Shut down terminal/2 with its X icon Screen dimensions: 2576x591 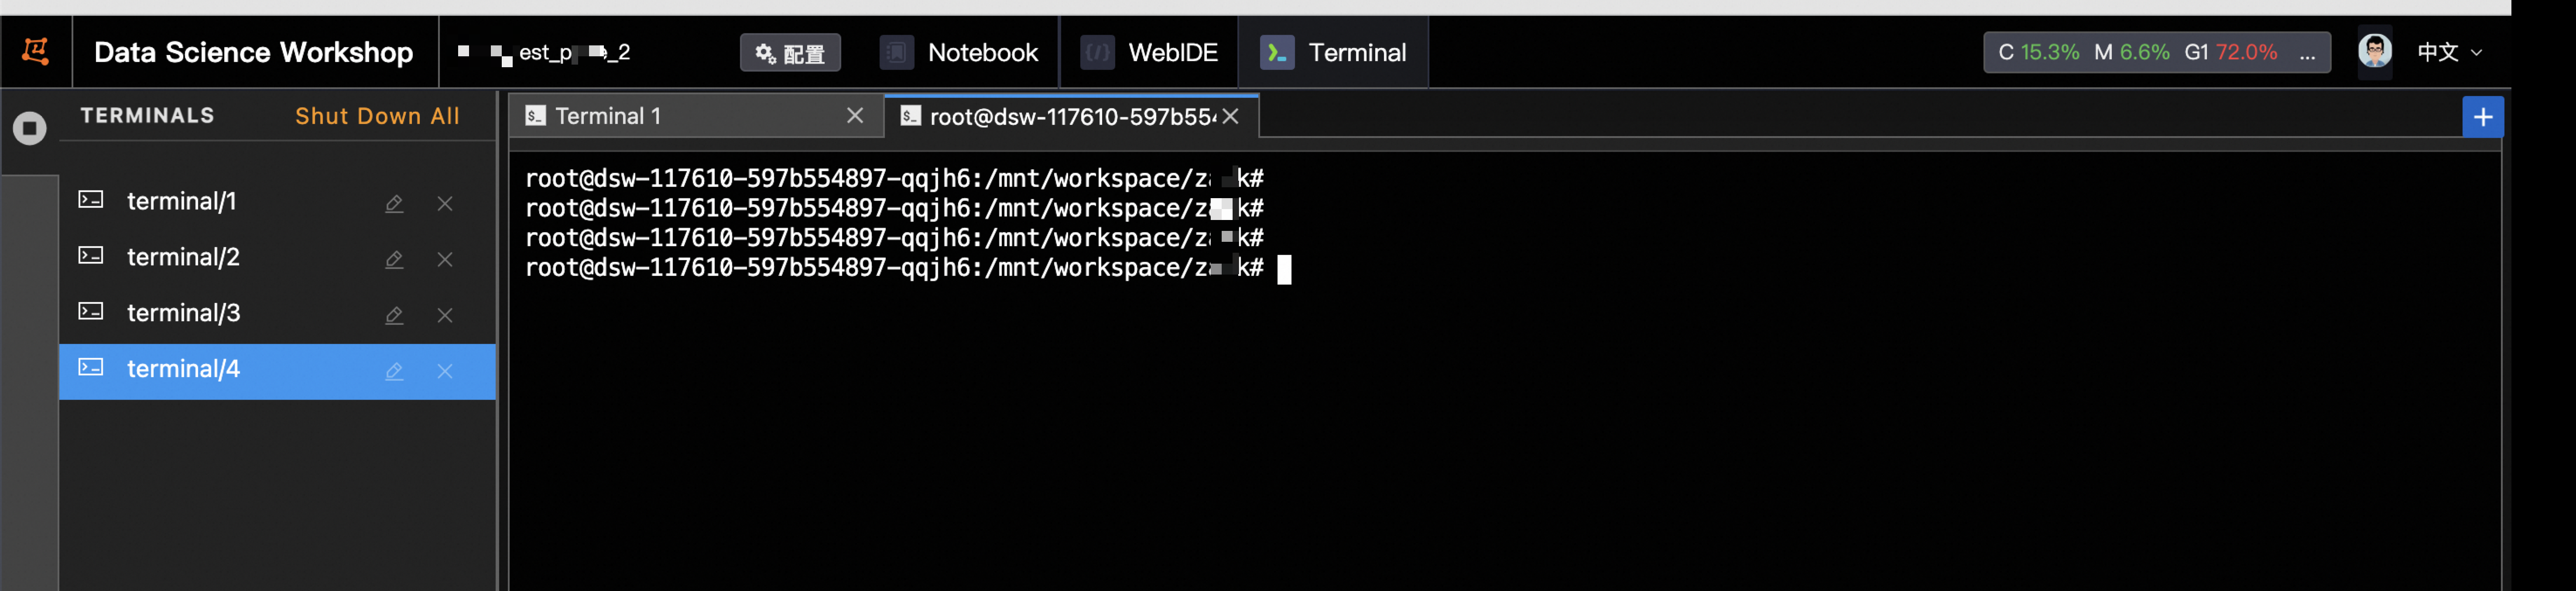tap(445, 259)
